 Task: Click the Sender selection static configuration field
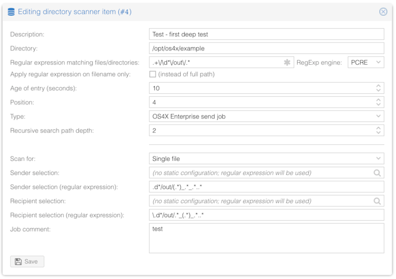coord(260,173)
